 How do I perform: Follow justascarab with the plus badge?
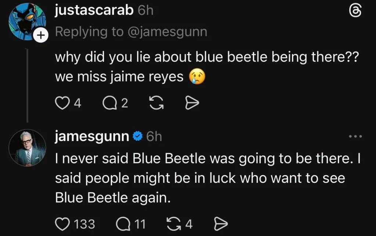click(x=41, y=35)
